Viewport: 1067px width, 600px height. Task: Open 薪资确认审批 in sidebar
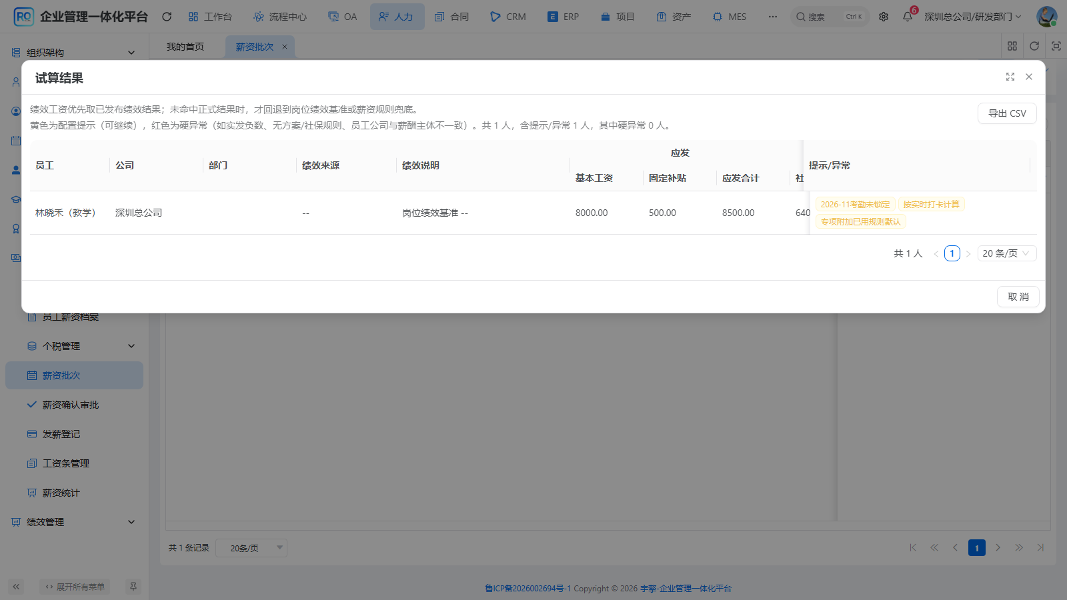click(74, 405)
